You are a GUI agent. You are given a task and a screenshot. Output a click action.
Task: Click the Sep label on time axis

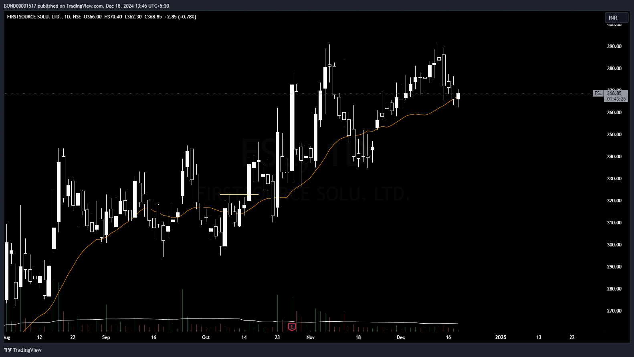tap(106, 337)
